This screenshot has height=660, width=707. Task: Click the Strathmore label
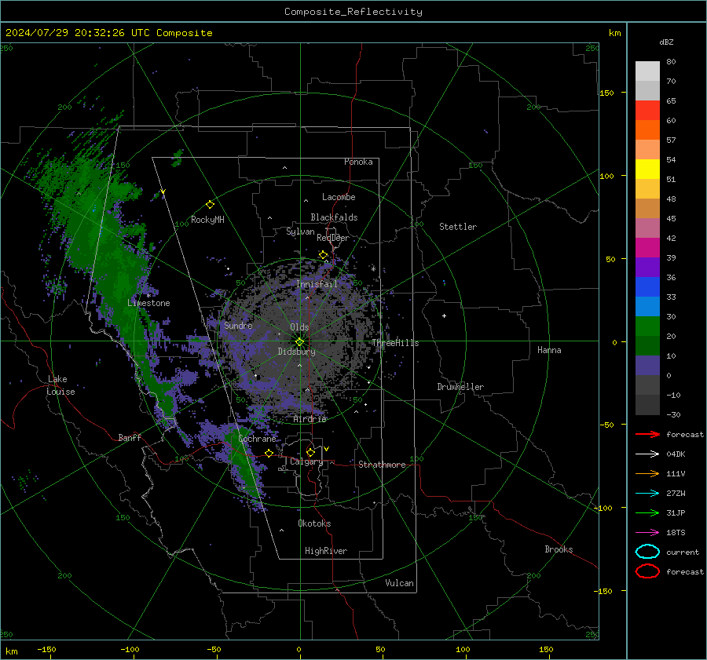(382, 465)
